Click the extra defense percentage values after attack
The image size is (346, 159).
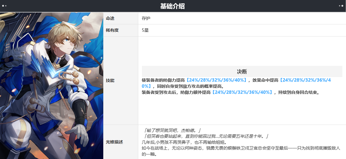click(242, 92)
